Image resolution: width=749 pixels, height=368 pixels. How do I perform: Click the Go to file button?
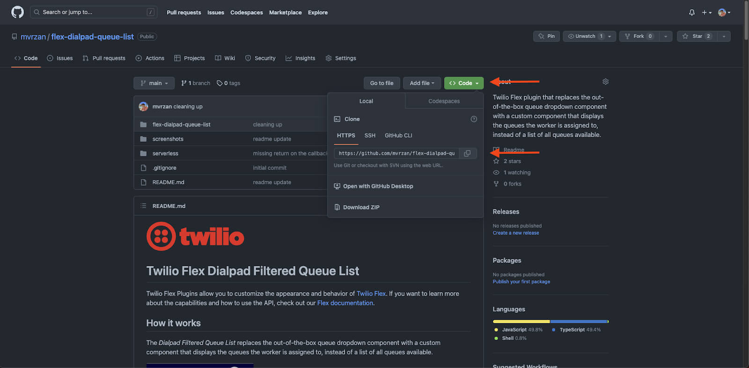(x=382, y=83)
